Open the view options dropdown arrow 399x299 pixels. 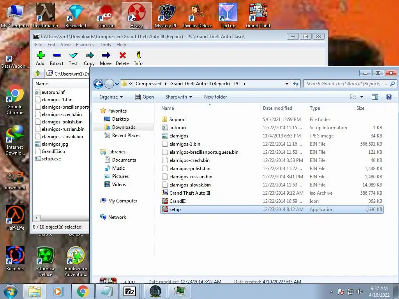pyautogui.click(x=362, y=97)
